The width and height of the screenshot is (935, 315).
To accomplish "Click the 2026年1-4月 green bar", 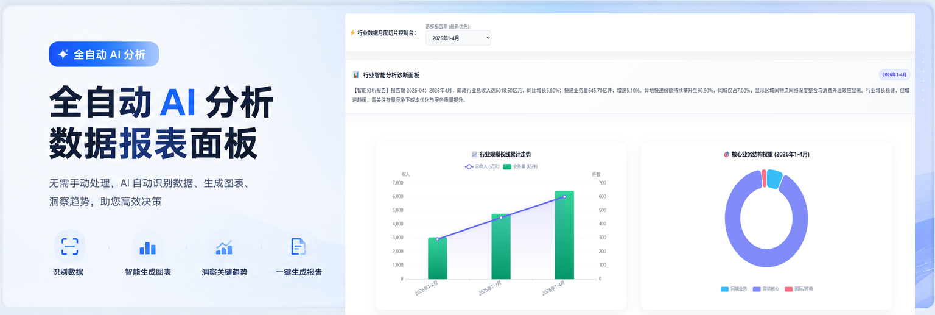I will (564, 235).
